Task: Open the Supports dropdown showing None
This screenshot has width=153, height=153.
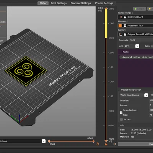Action: pyautogui.click(x=141, y=40)
